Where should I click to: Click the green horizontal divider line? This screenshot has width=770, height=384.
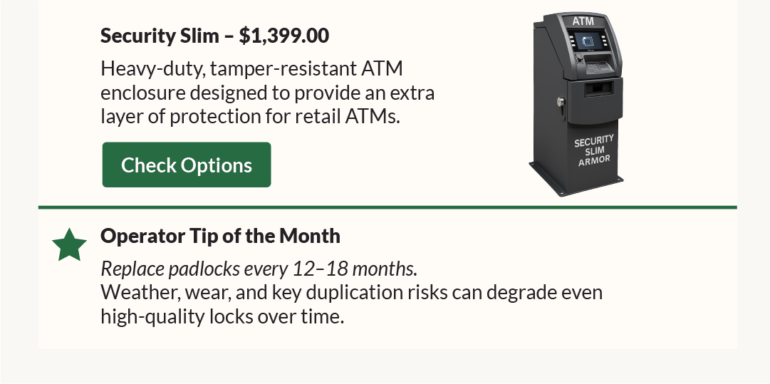coord(387,207)
